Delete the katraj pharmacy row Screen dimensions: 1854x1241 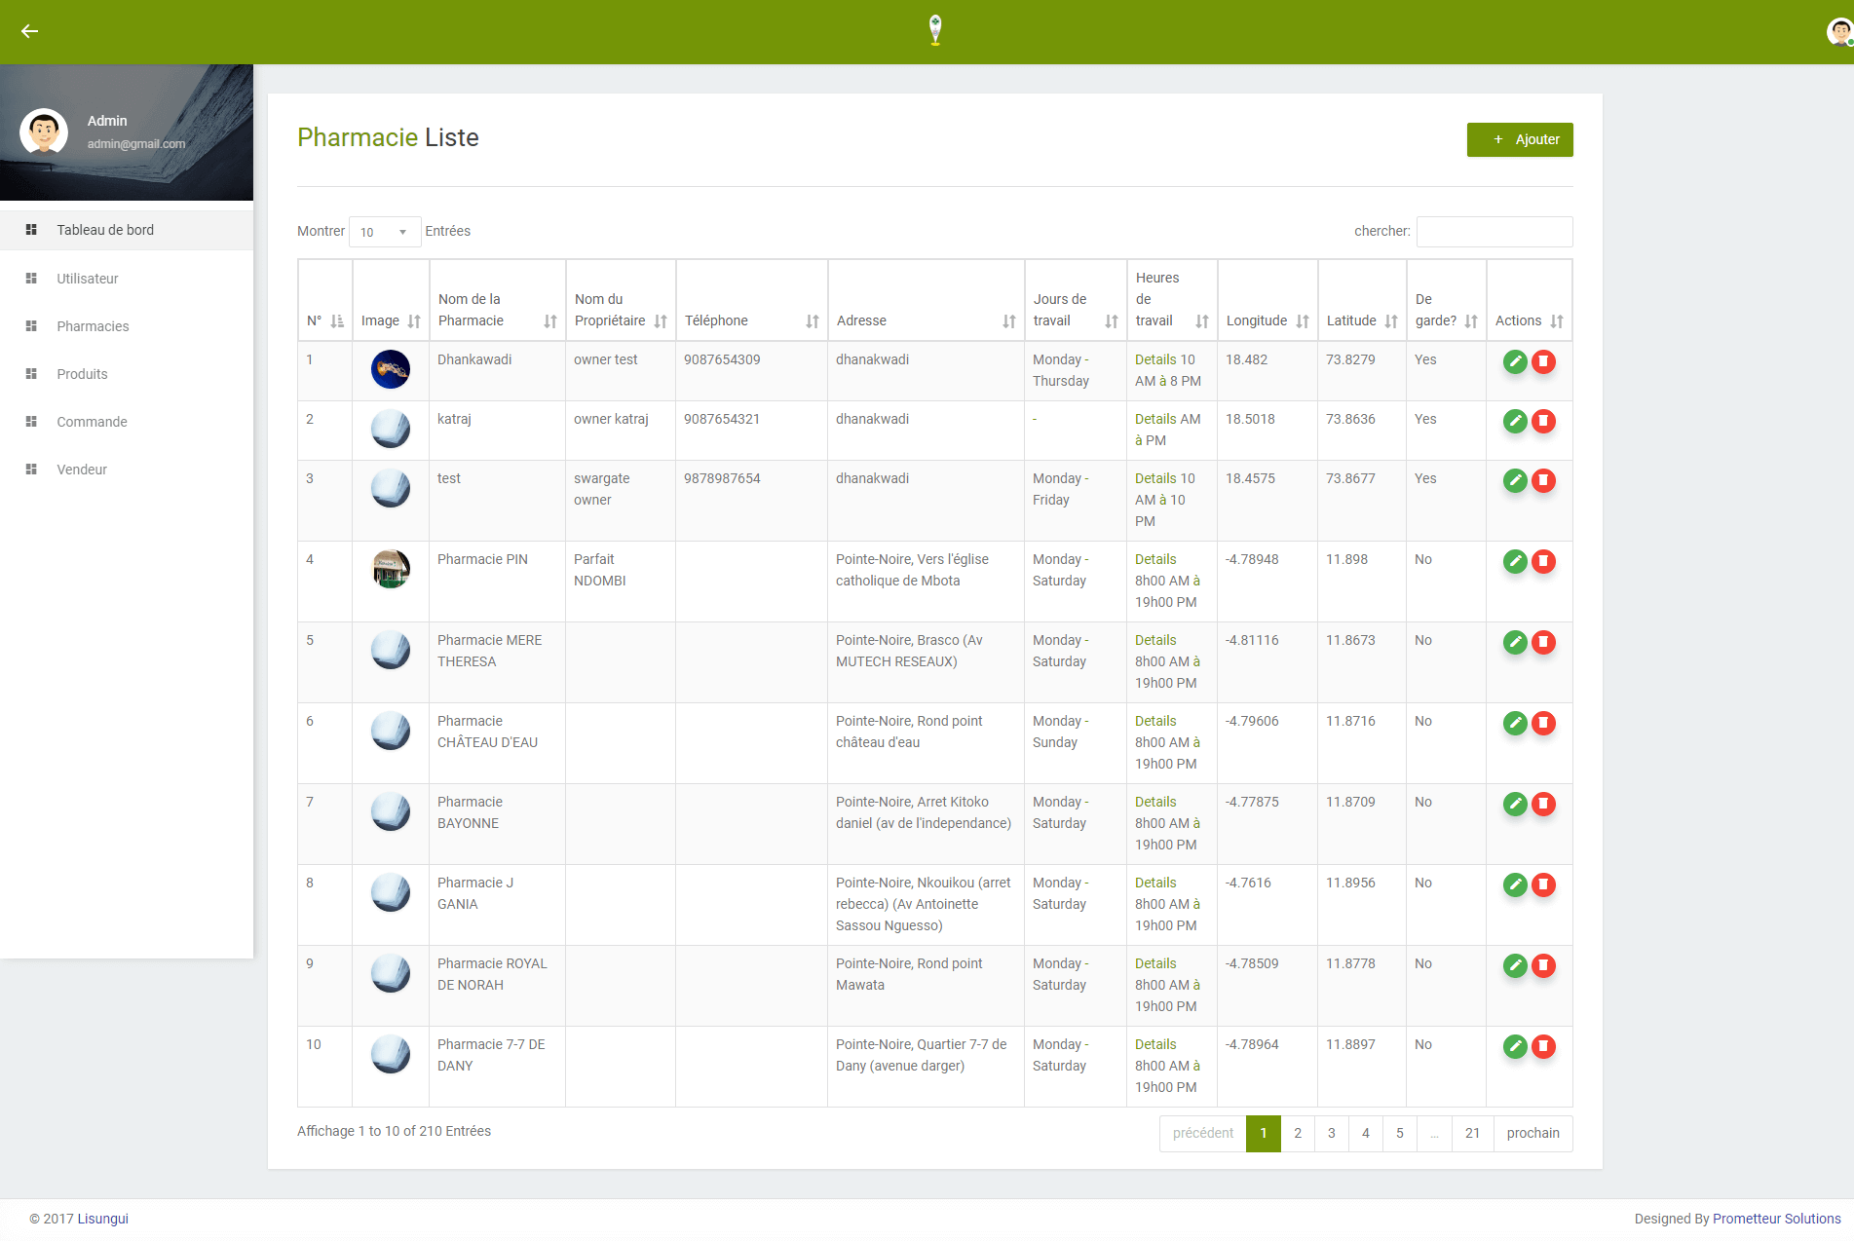[1543, 422]
